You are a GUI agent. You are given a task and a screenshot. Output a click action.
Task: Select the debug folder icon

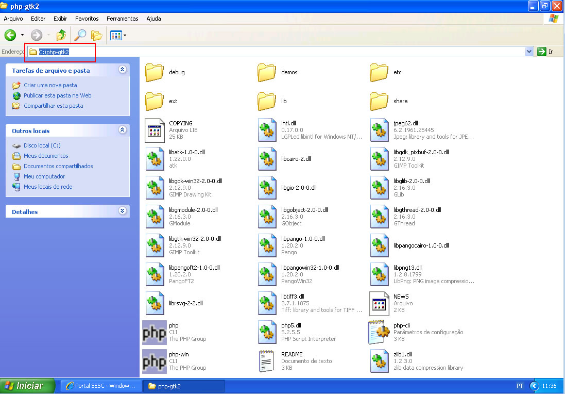coord(154,72)
